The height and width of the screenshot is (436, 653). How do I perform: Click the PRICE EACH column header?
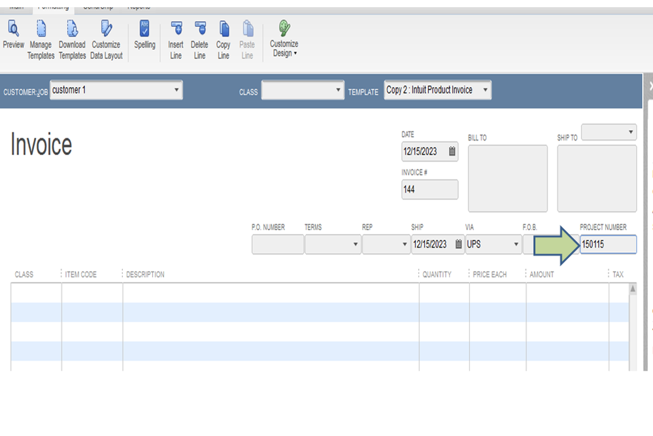(490, 275)
